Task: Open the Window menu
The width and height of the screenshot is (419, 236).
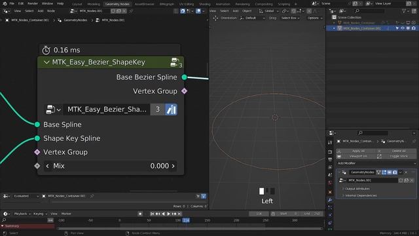Action: tap(47, 4)
